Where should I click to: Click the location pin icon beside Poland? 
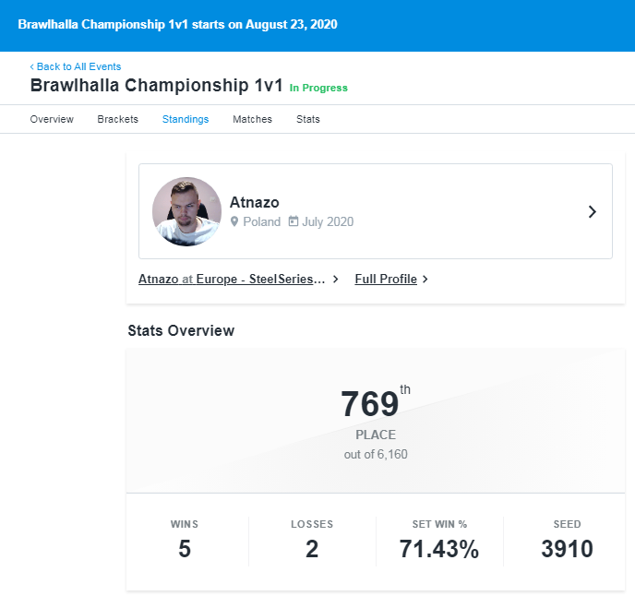tap(234, 221)
